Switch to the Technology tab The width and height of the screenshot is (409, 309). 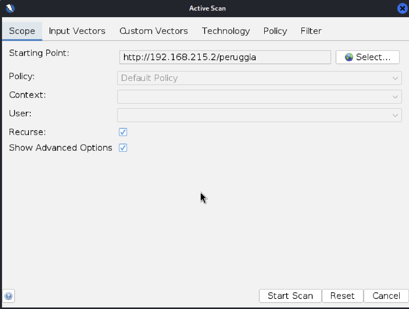coord(226,31)
